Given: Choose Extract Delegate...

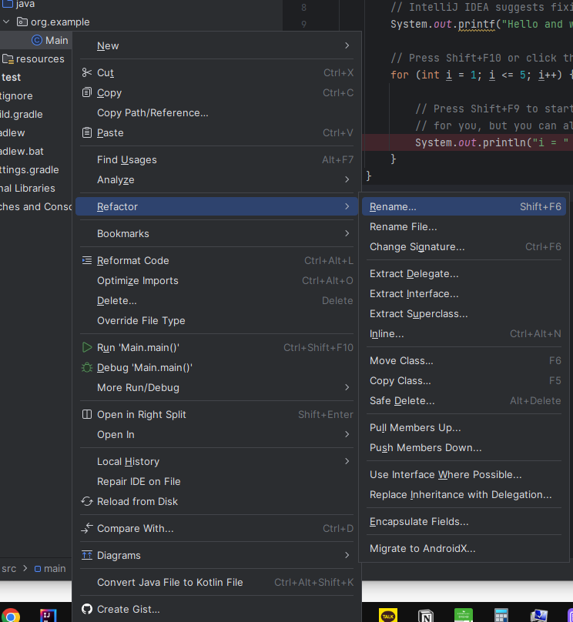Looking at the screenshot, I should pos(464,274).
